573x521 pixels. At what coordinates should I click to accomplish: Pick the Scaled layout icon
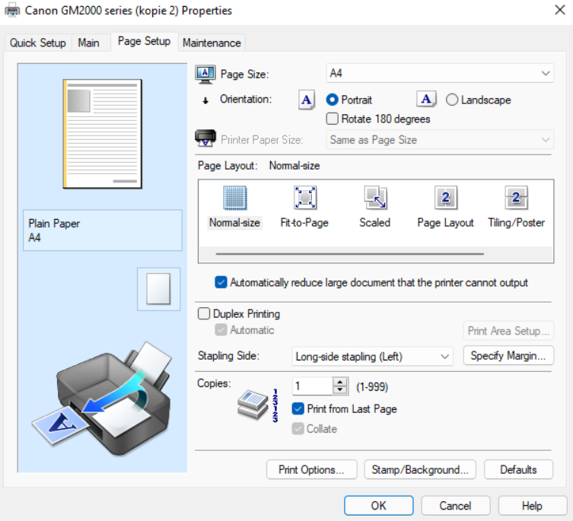point(375,198)
